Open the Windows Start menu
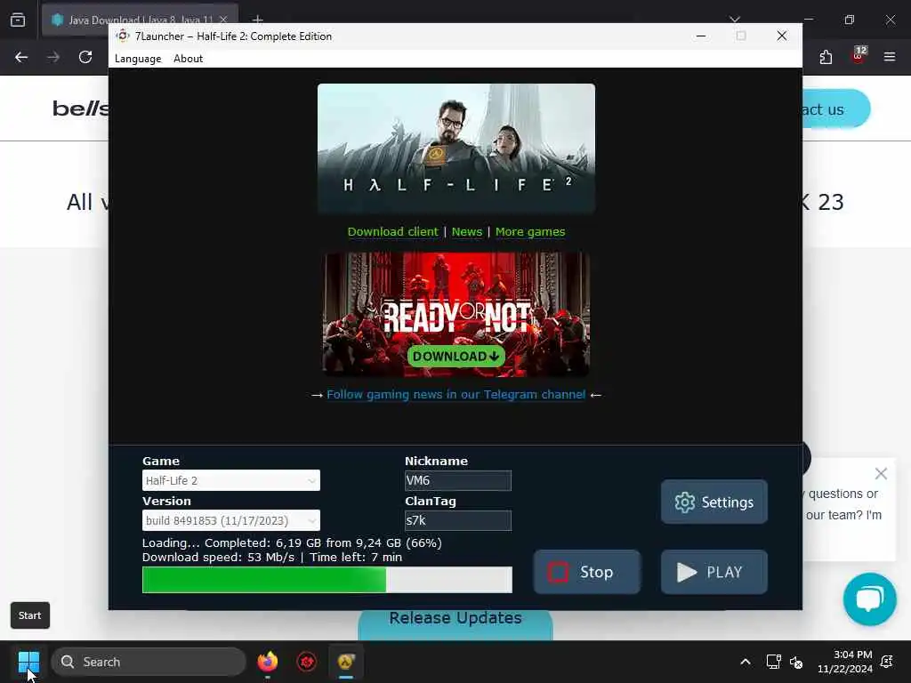Screen dimensions: 911x683 click(28, 662)
